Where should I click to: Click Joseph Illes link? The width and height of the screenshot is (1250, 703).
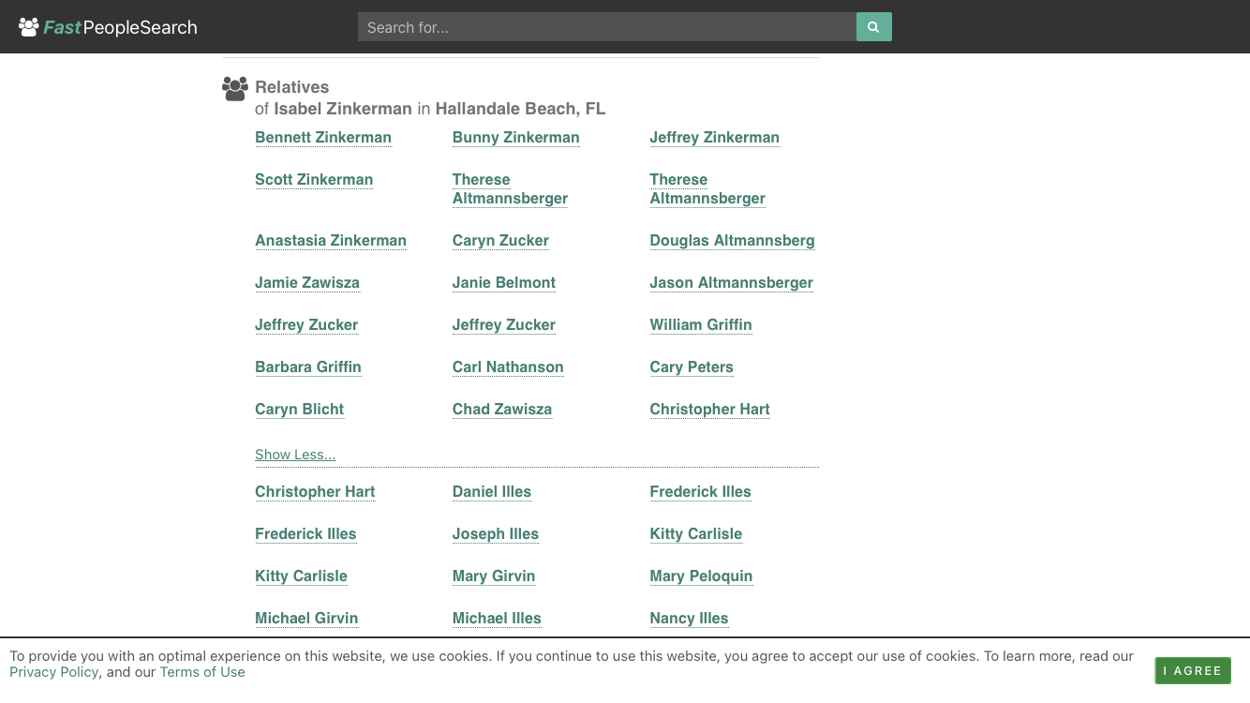tap(496, 534)
